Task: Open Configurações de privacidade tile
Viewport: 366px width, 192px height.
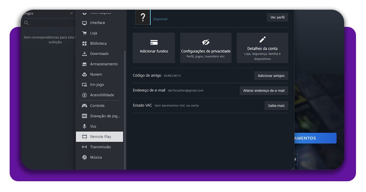Action: [x=206, y=48]
